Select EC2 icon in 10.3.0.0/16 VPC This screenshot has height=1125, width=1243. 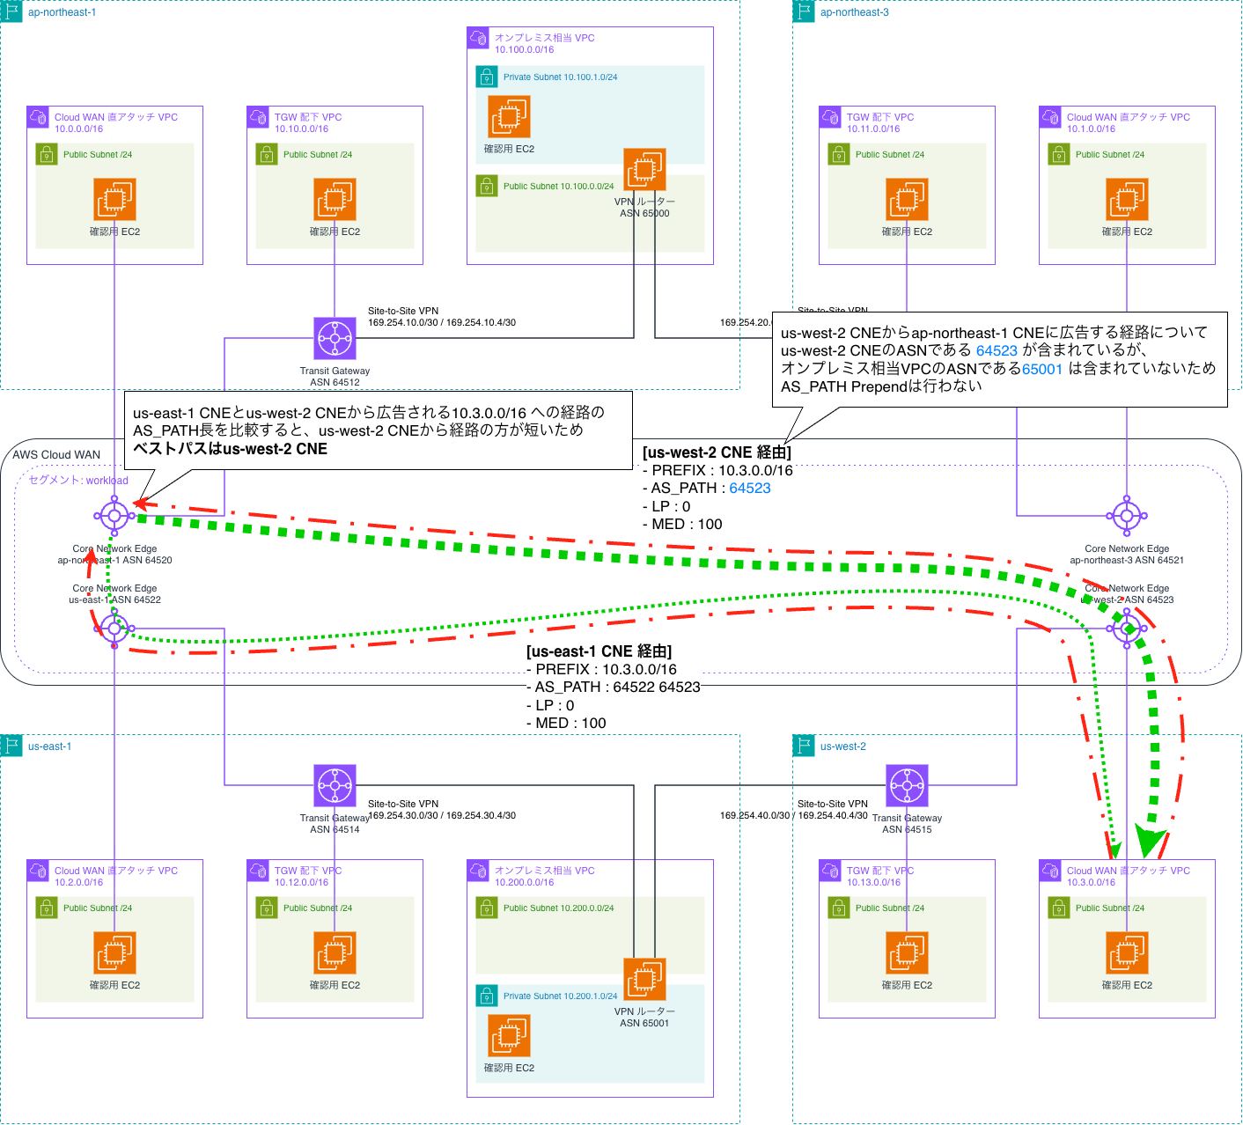(1127, 952)
